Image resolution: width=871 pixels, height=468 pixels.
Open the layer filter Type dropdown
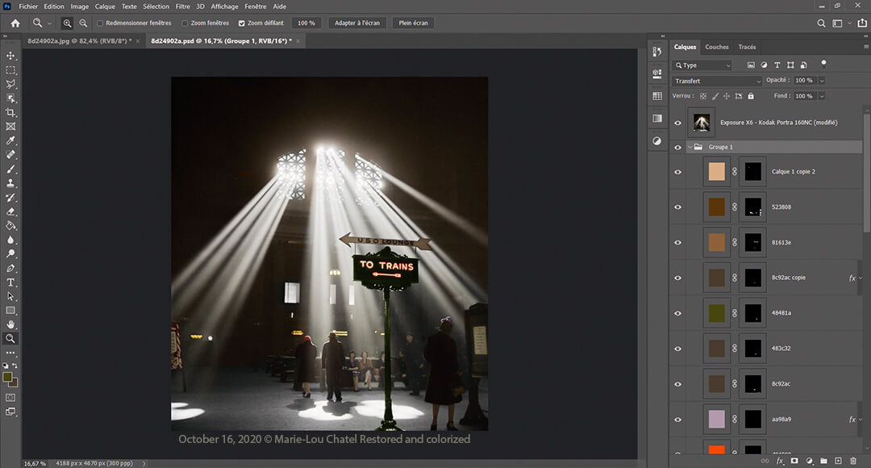coord(702,65)
